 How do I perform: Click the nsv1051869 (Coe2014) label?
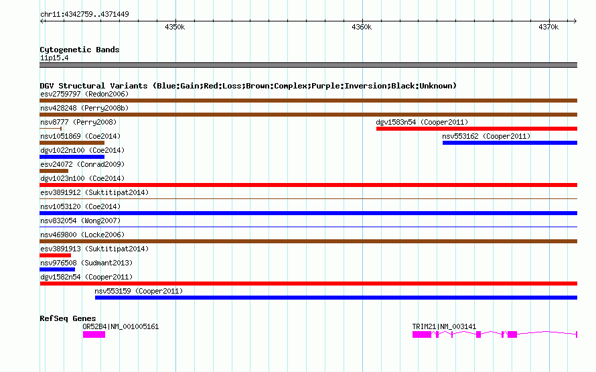coord(80,136)
